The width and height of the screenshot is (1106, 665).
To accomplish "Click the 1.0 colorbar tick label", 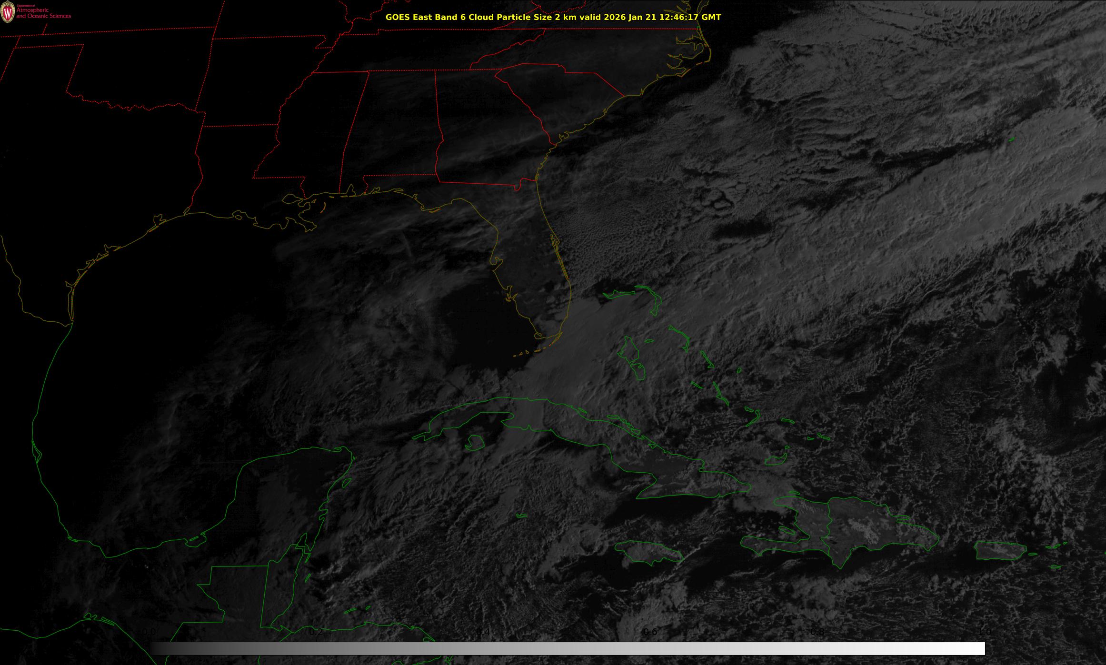I will coord(984,632).
